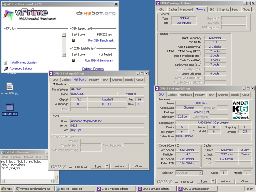Image resolution: width=256 pixels, height=192 pixels.
Task: Click the Run 1024M Benchmark link
Action: coord(99,60)
